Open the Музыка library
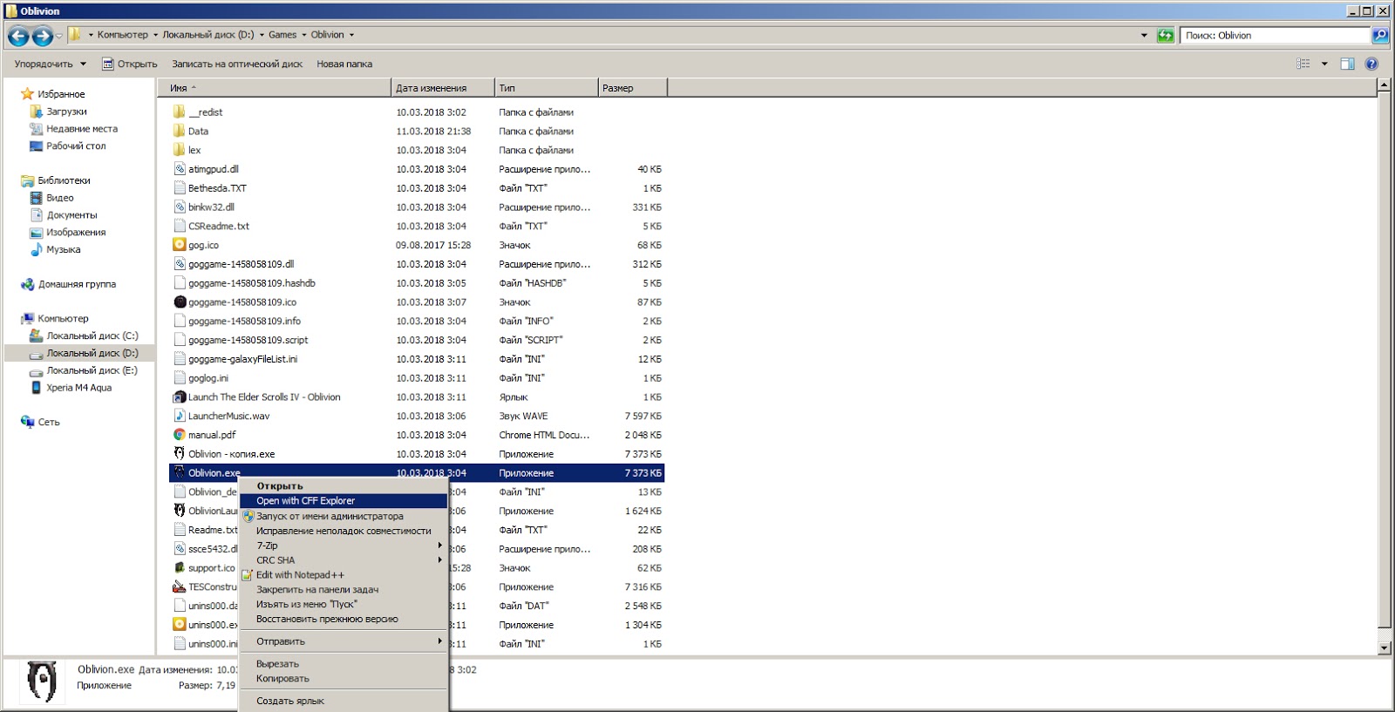1395x712 pixels. tap(63, 249)
